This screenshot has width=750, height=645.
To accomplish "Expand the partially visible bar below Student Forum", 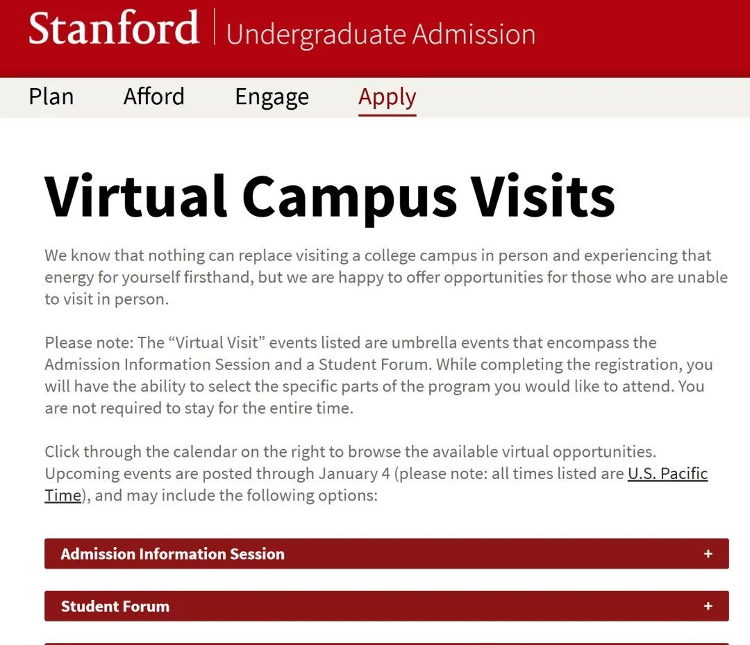I will (x=386, y=643).
